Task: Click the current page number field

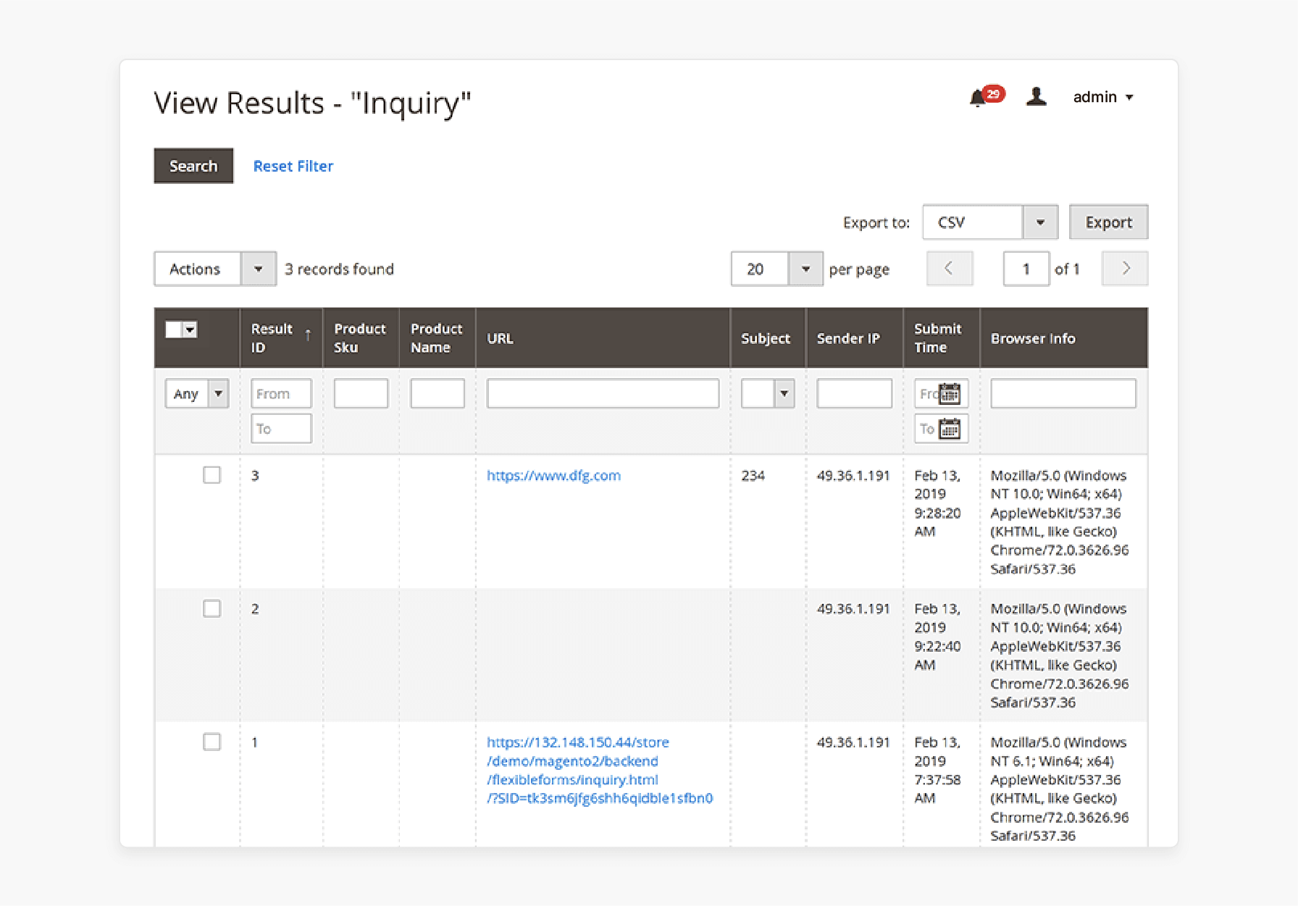Action: (x=1026, y=269)
